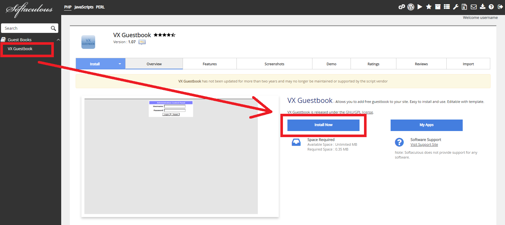This screenshot has height=225, width=505.
Task: Select the PHP scripts category
Action: (x=68, y=7)
